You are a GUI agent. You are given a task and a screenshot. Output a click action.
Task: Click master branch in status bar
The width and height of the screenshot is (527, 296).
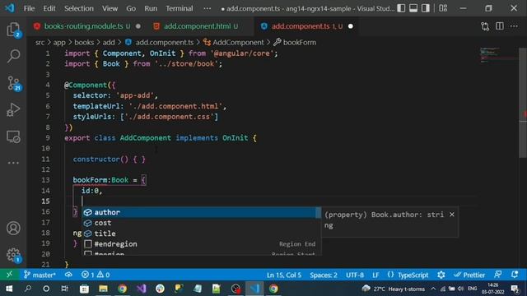pos(40,275)
